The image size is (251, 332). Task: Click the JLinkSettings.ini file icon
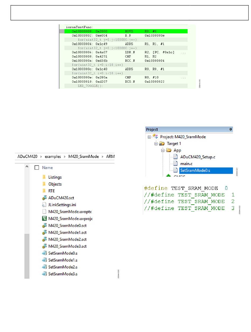click(44, 205)
